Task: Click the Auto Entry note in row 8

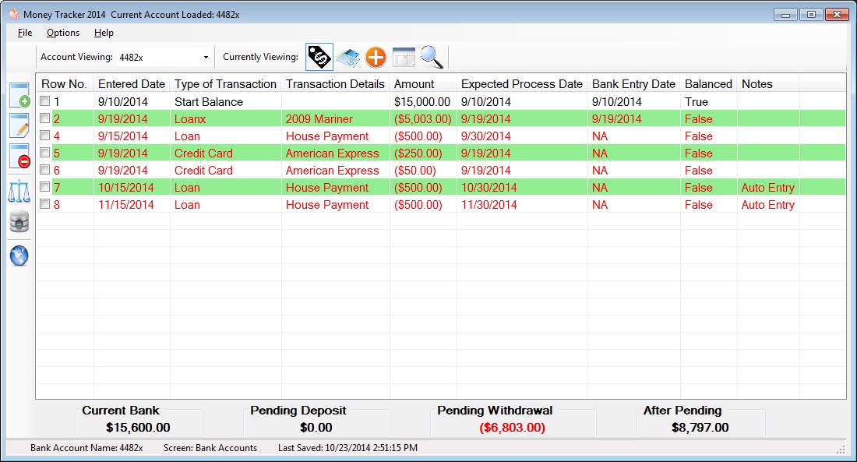Action: (x=767, y=204)
